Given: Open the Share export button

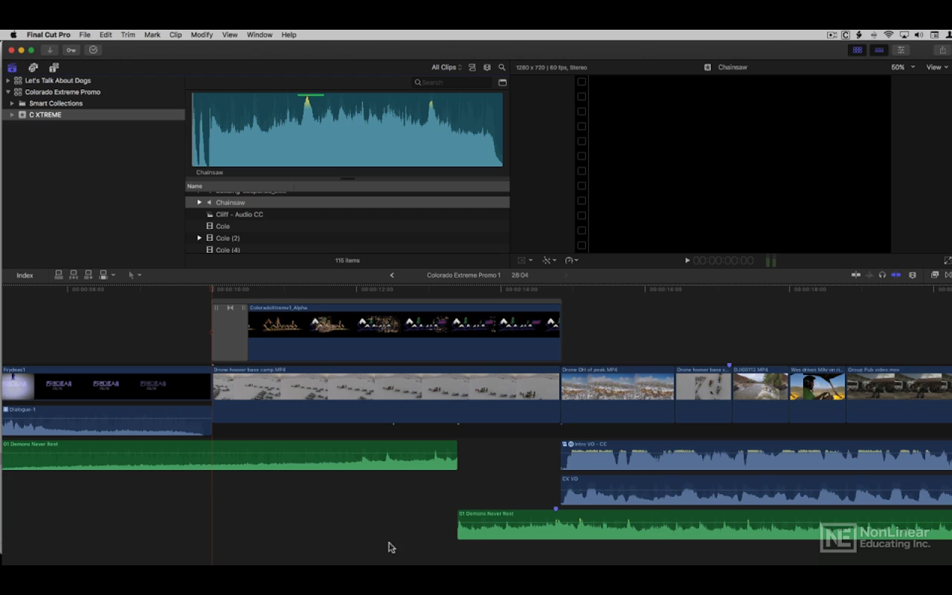Looking at the screenshot, I should point(942,50).
